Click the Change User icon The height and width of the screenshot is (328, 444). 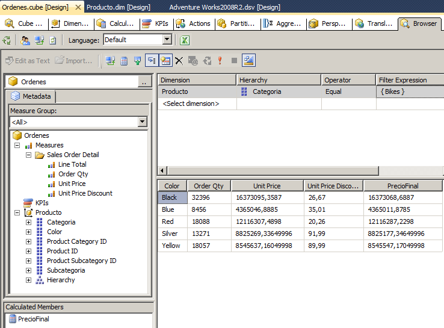point(25,40)
